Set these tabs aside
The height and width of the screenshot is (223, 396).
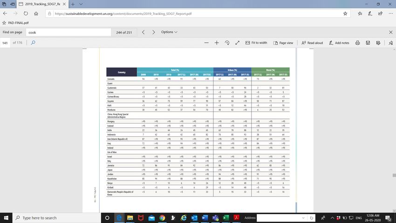coord(13,4)
